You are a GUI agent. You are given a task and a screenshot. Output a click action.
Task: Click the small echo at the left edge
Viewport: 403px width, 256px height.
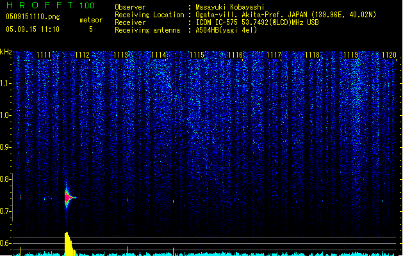pyautogui.click(x=20, y=197)
